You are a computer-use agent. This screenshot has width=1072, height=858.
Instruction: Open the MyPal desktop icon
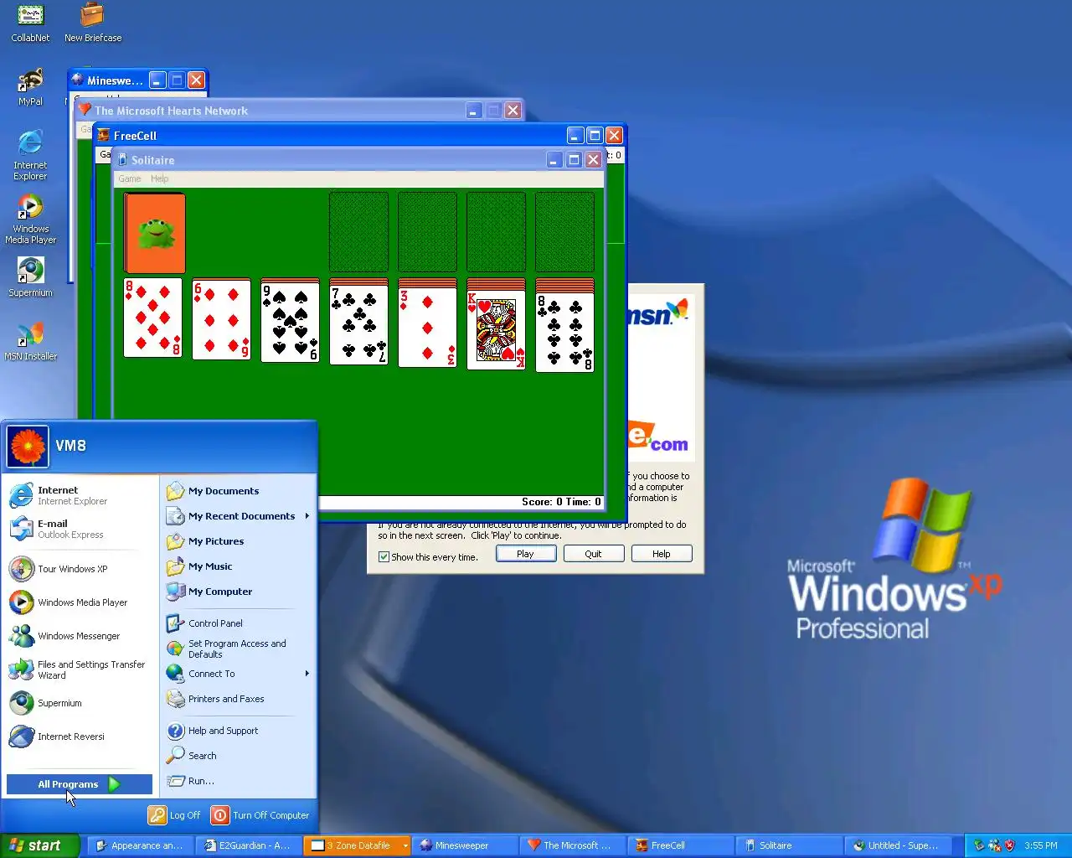pos(30,87)
